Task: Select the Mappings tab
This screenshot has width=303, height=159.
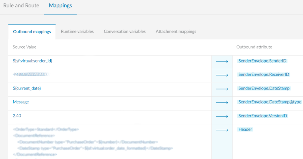Action: [60, 6]
